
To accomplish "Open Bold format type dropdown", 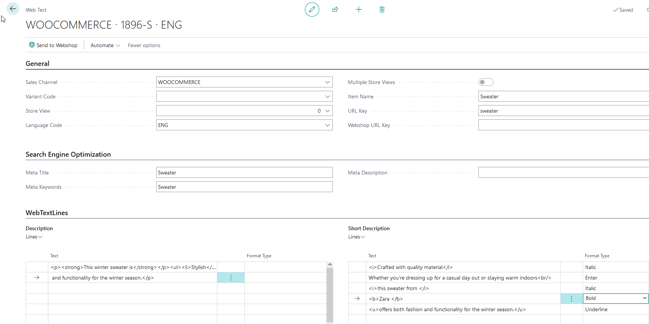I will click(644, 298).
